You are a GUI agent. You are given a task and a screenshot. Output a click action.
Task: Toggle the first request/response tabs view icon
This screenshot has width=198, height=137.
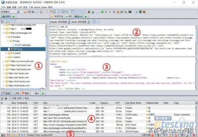(72, 12)
